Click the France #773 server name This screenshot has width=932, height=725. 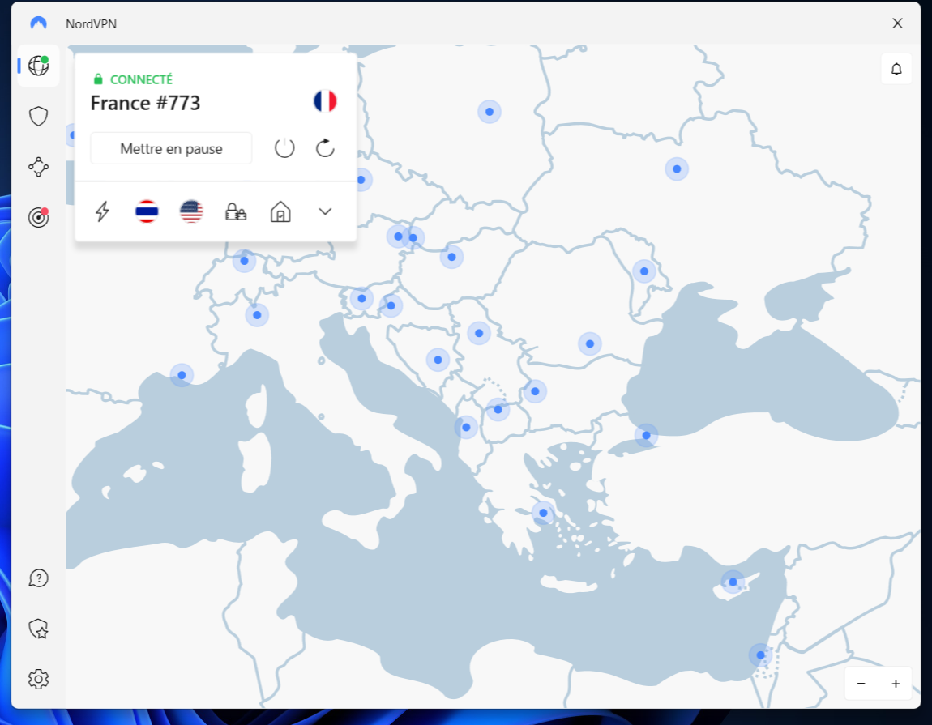(x=146, y=104)
